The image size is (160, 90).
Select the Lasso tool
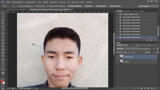pyautogui.click(x=3, y=20)
